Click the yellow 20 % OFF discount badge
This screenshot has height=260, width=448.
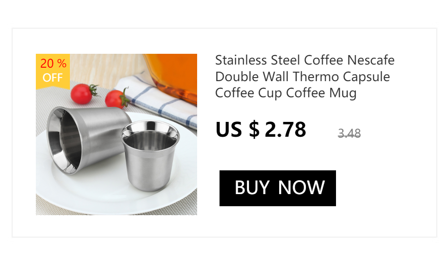coord(53,71)
